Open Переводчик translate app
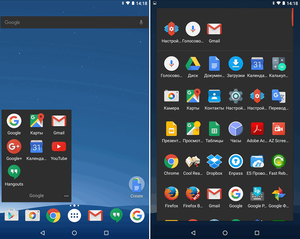This screenshot has height=239, width=300. coord(279,96)
